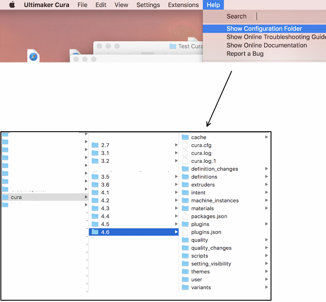Select the 4.3 folder name
This screenshot has height=302, width=326.
click(x=105, y=208)
